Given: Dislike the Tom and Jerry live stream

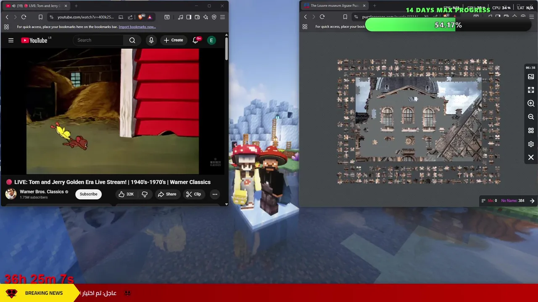Looking at the screenshot, I should point(145,194).
